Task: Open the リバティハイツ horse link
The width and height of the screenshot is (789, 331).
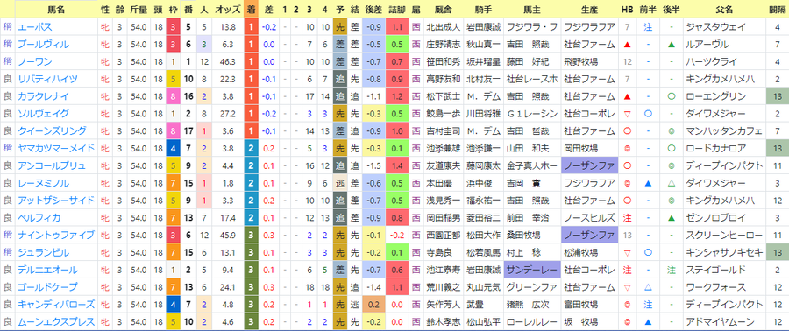Action: coord(48,79)
